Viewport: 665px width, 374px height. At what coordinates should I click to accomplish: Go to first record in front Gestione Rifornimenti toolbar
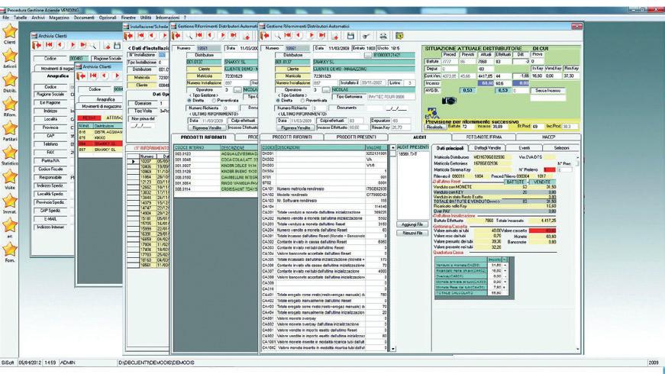[288, 36]
